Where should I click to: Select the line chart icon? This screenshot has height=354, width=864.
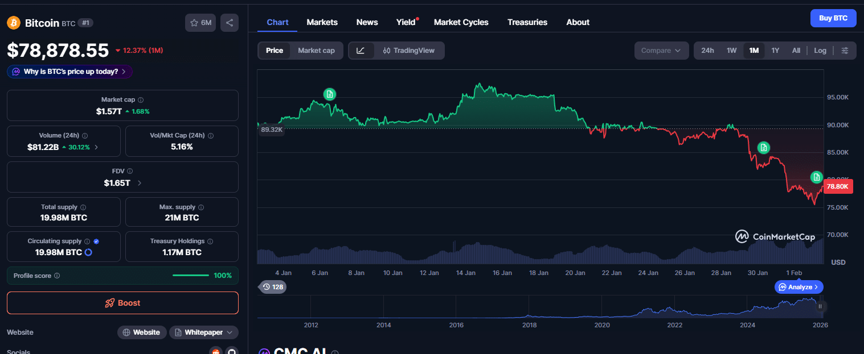pos(361,50)
